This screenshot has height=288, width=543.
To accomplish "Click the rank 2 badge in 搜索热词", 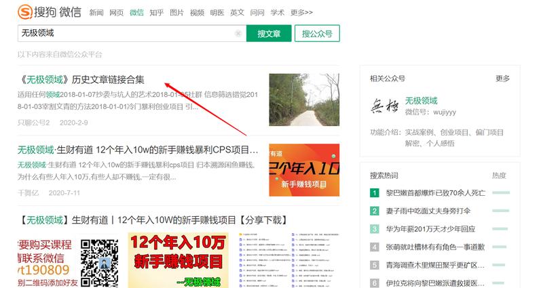I will pyautogui.click(x=375, y=211).
